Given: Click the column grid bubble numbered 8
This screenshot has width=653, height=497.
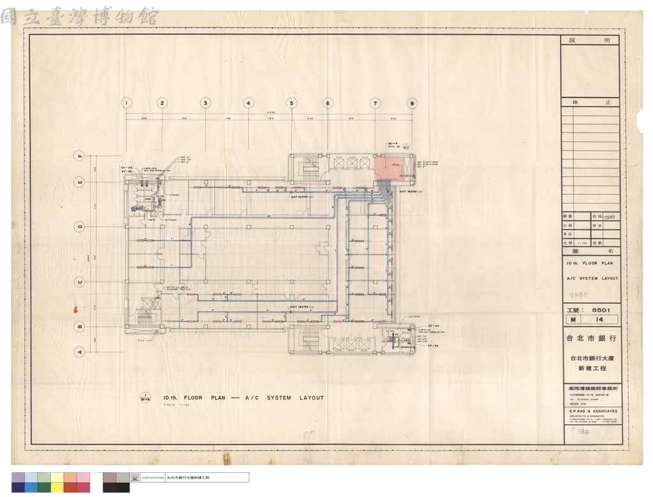Looking at the screenshot, I should (x=412, y=103).
